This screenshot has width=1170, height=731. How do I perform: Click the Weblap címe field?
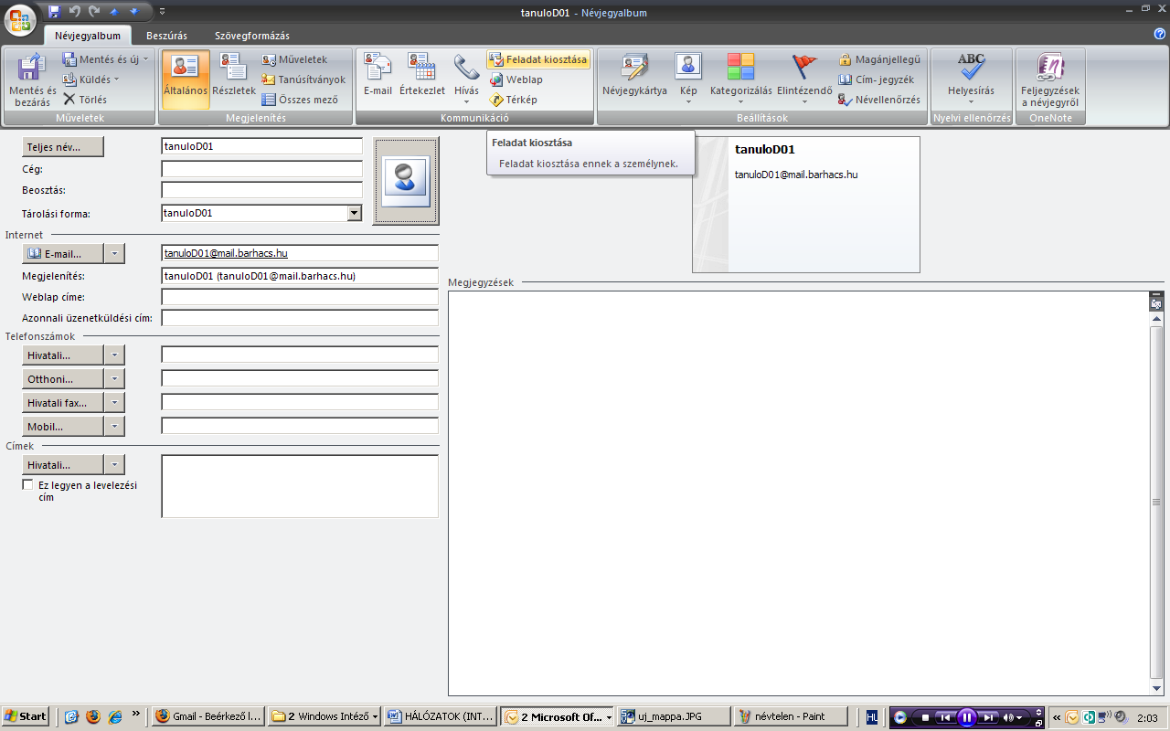point(300,297)
